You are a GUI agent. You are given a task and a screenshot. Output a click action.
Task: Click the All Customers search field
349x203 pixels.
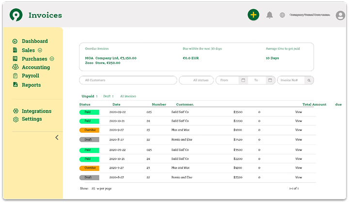pos(127,80)
